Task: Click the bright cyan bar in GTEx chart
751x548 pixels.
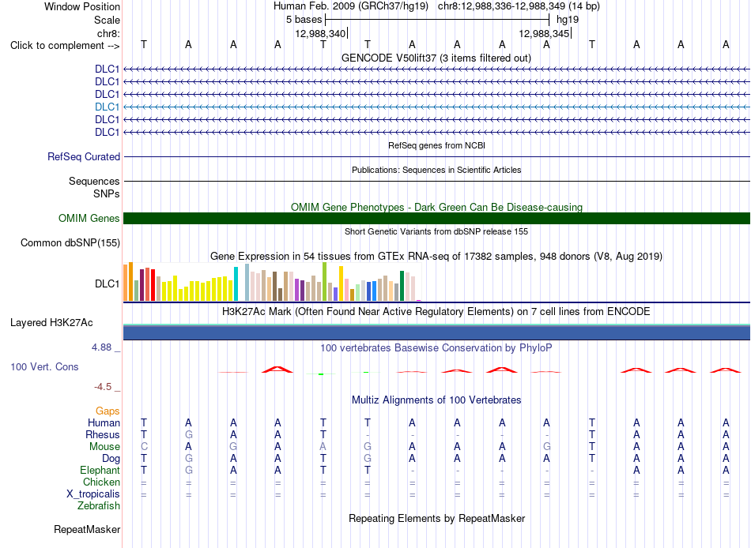Action: click(236, 283)
